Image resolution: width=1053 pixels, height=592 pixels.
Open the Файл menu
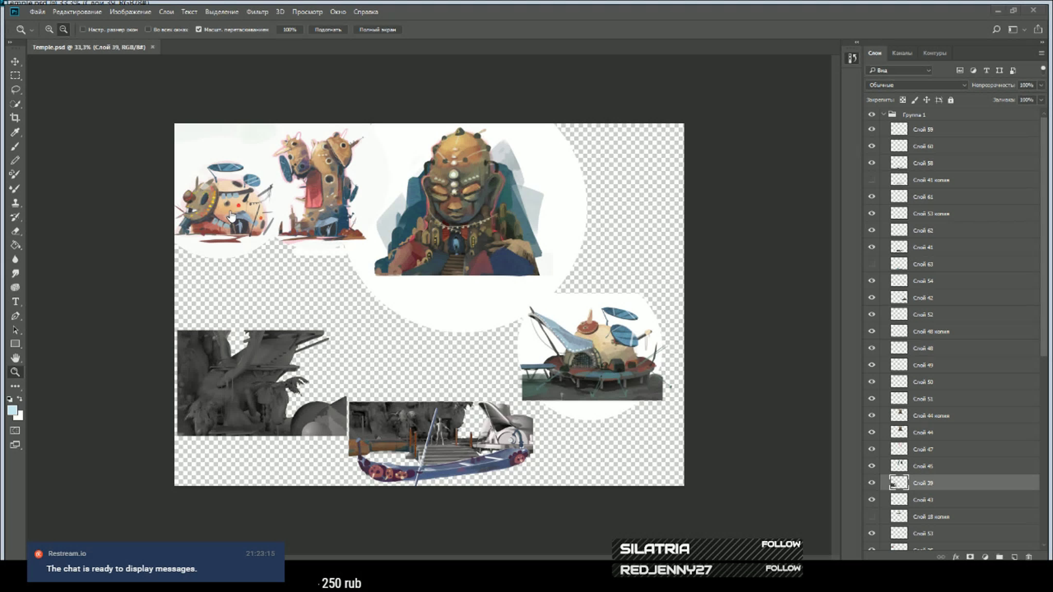[37, 12]
